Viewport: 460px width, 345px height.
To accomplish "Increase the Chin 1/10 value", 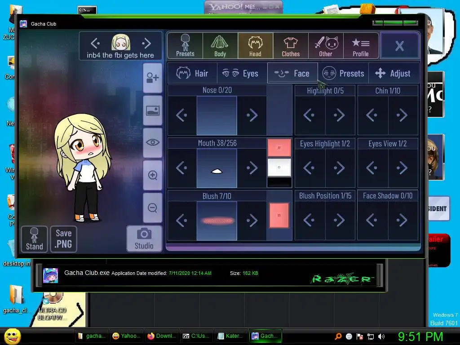I will [x=403, y=115].
